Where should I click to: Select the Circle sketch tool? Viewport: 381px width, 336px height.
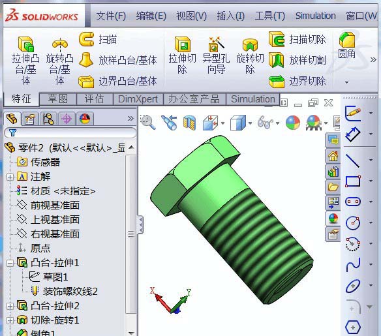coord(353,222)
